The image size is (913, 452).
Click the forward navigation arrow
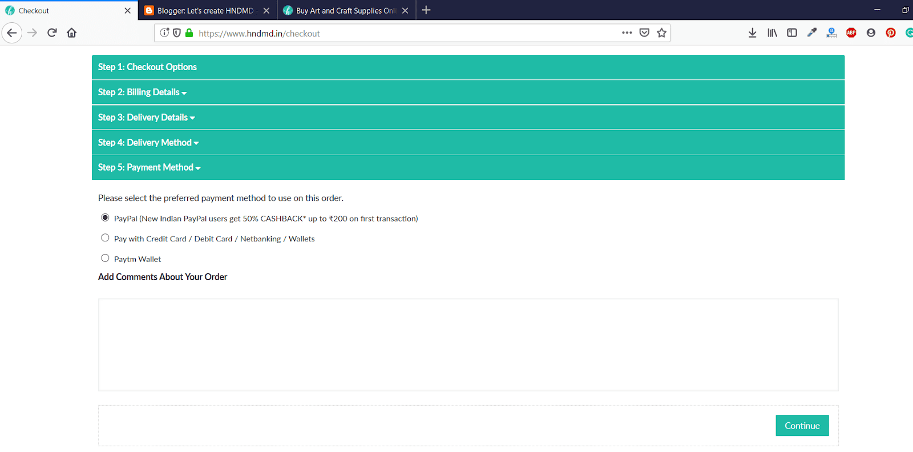point(33,33)
